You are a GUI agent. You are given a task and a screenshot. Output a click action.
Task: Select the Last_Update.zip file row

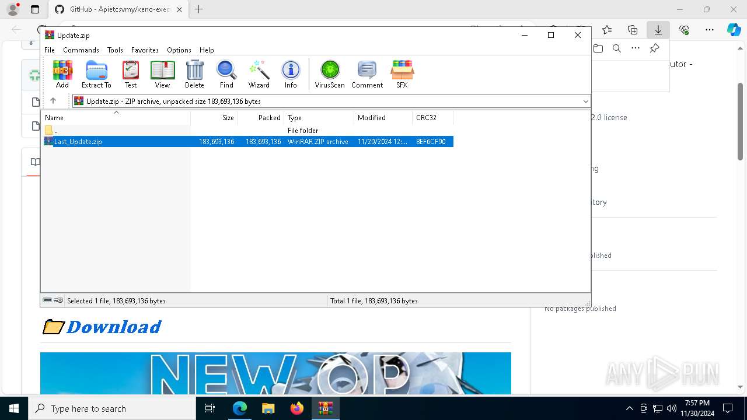(249, 142)
